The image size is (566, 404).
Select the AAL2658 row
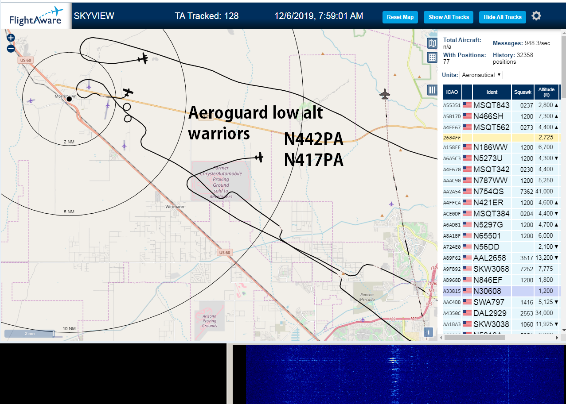501,258
